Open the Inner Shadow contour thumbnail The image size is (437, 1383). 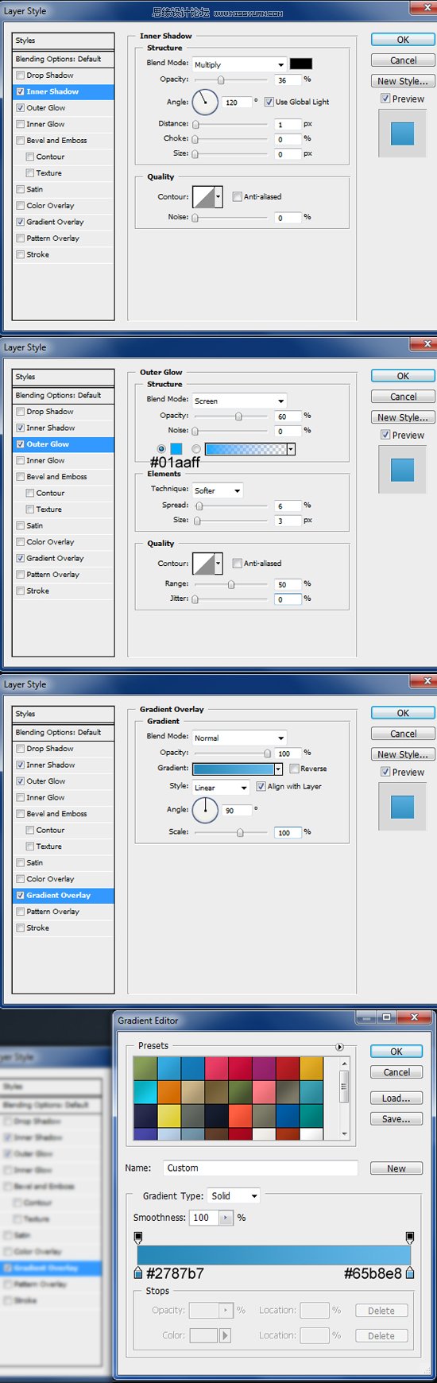204,197
